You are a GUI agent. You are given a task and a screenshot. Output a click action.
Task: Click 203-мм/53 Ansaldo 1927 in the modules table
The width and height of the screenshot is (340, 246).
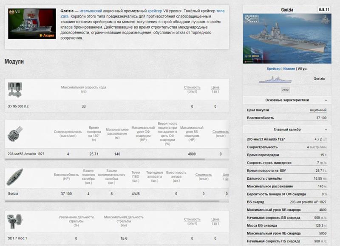(x=26, y=154)
